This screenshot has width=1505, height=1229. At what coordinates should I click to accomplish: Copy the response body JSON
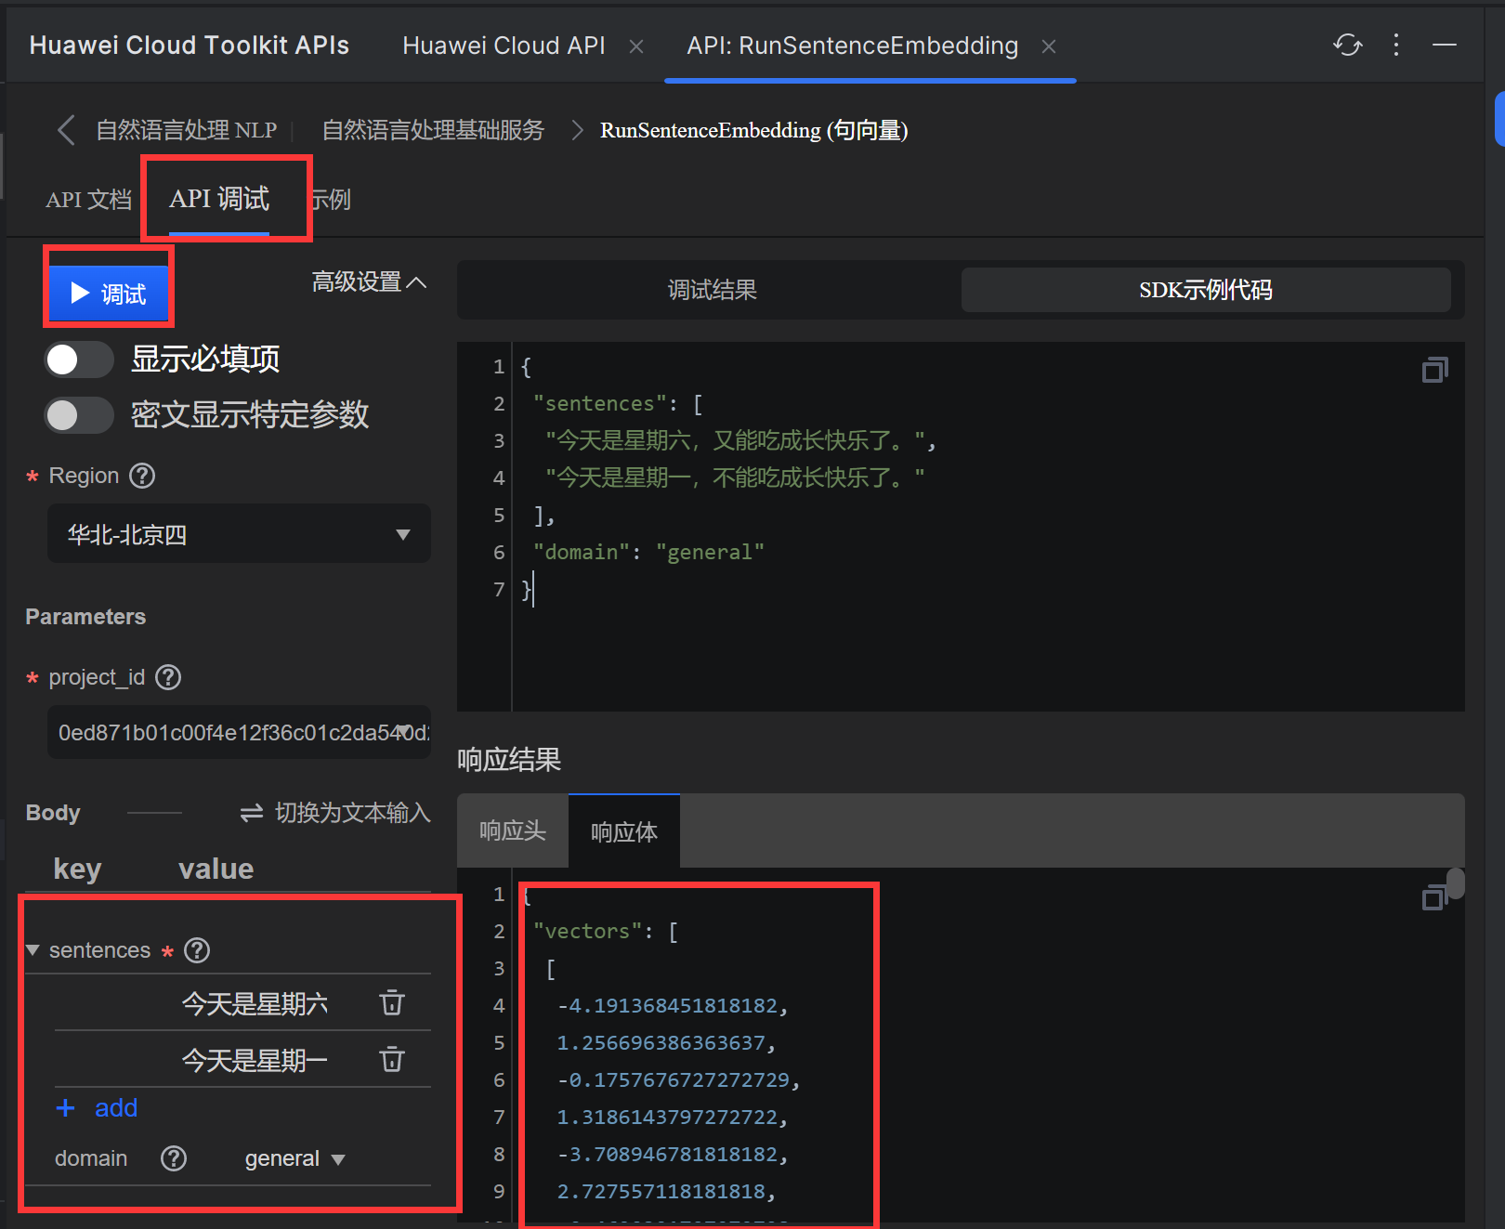(1434, 897)
